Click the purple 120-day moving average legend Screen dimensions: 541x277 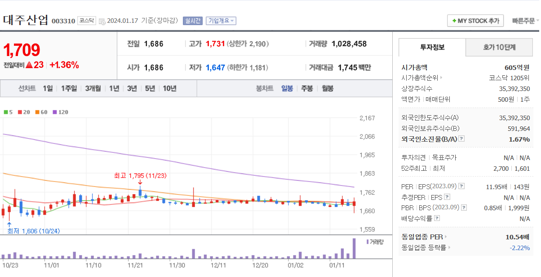pyautogui.click(x=60, y=112)
